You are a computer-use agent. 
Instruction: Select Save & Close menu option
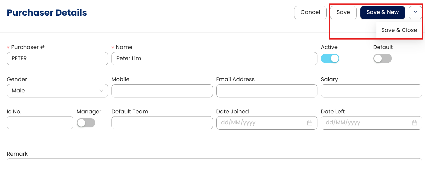point(399,30)
